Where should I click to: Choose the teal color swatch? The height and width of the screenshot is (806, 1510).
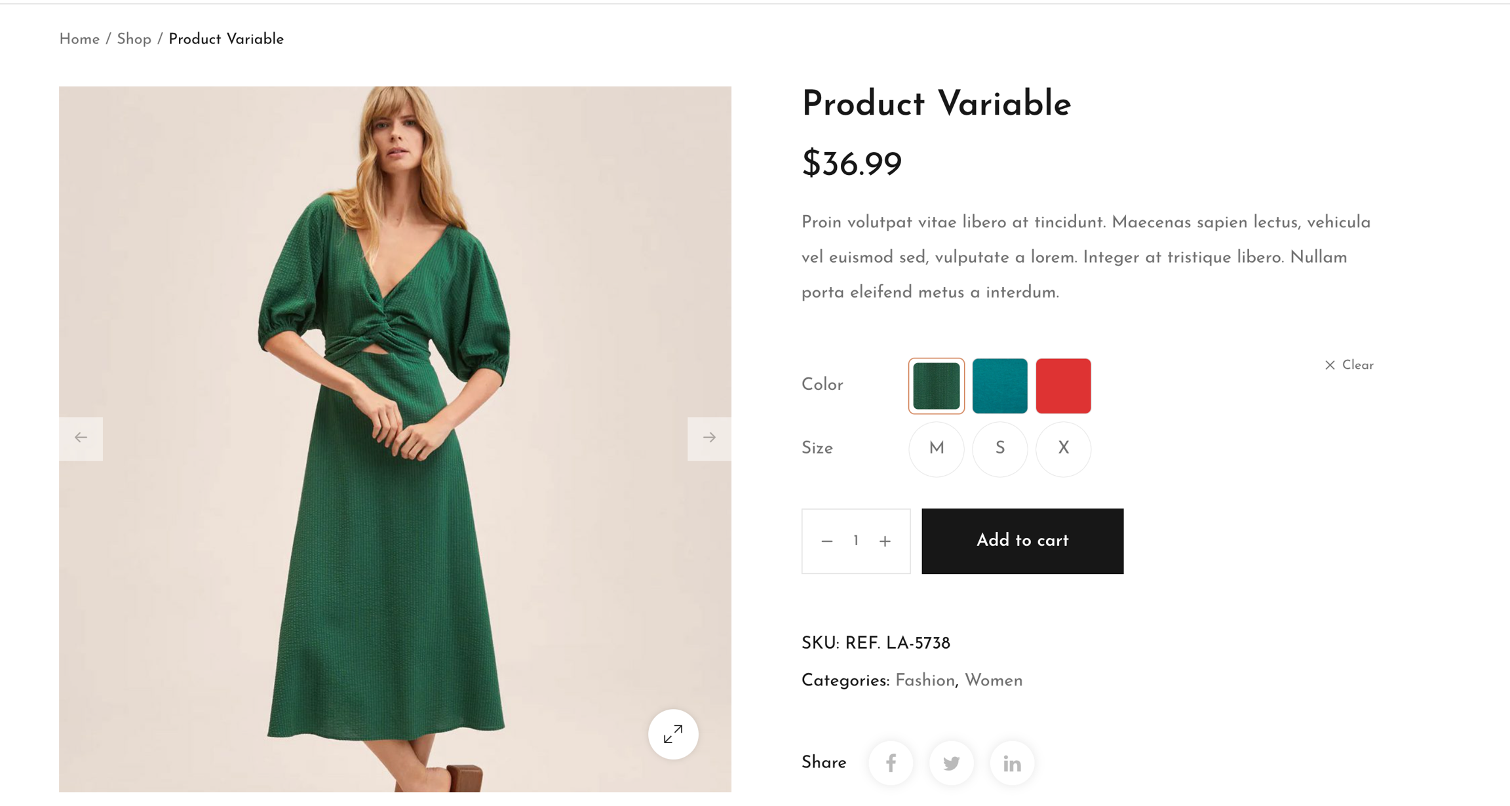click(x=1000, y=386)
